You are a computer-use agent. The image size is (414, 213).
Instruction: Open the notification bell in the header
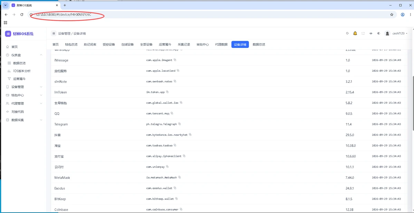pyautogui.click(x=355, y=33)
